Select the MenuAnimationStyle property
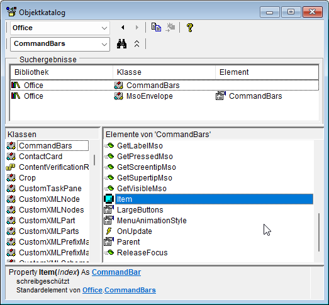 coord(152,221)
